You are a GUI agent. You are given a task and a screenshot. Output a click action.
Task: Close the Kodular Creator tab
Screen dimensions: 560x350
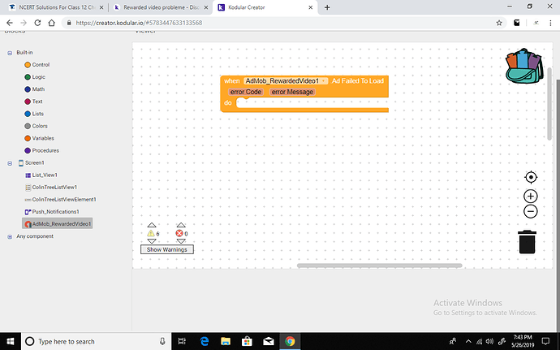pos(311,7)
